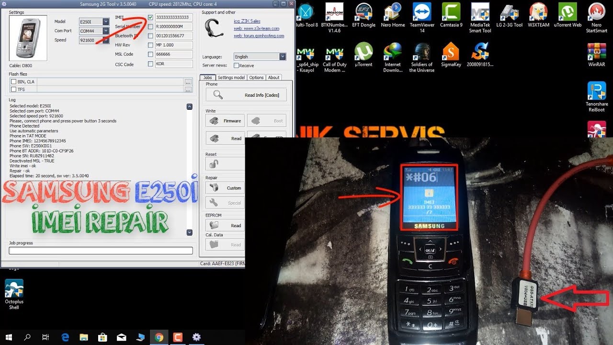Viewport: 613px width, 345px height.
Task: Open SigmaKey desktop shortcut
Action: click(451, 55)
